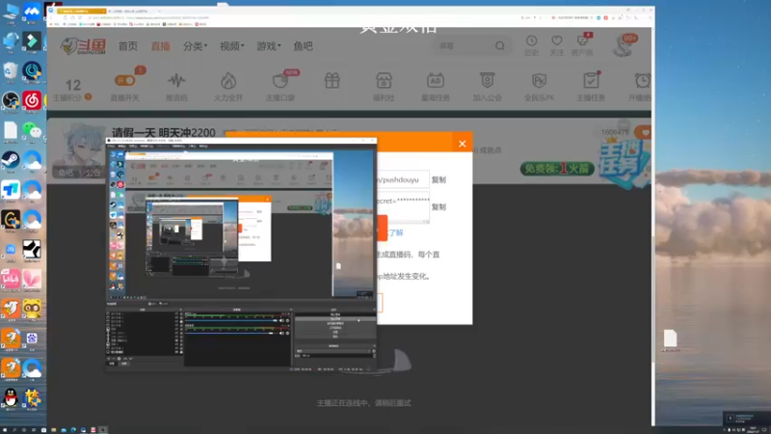Image resolution: width=771 pixels, height=434 pixels.
Task: Copy the rtmp address ending in pushdouyu
Action: coord(439,180)
